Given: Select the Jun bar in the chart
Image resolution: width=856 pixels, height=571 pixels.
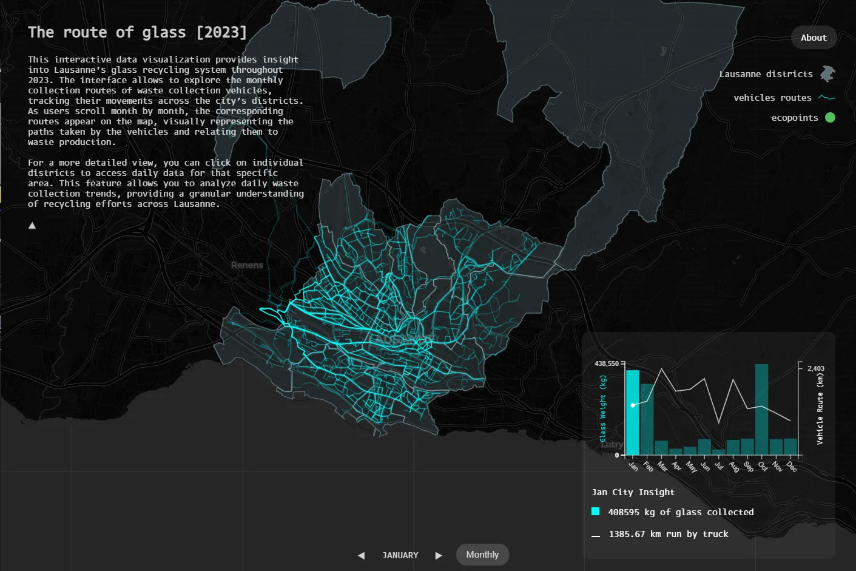Looking at the screenshot, I should (x=704, y=447).
